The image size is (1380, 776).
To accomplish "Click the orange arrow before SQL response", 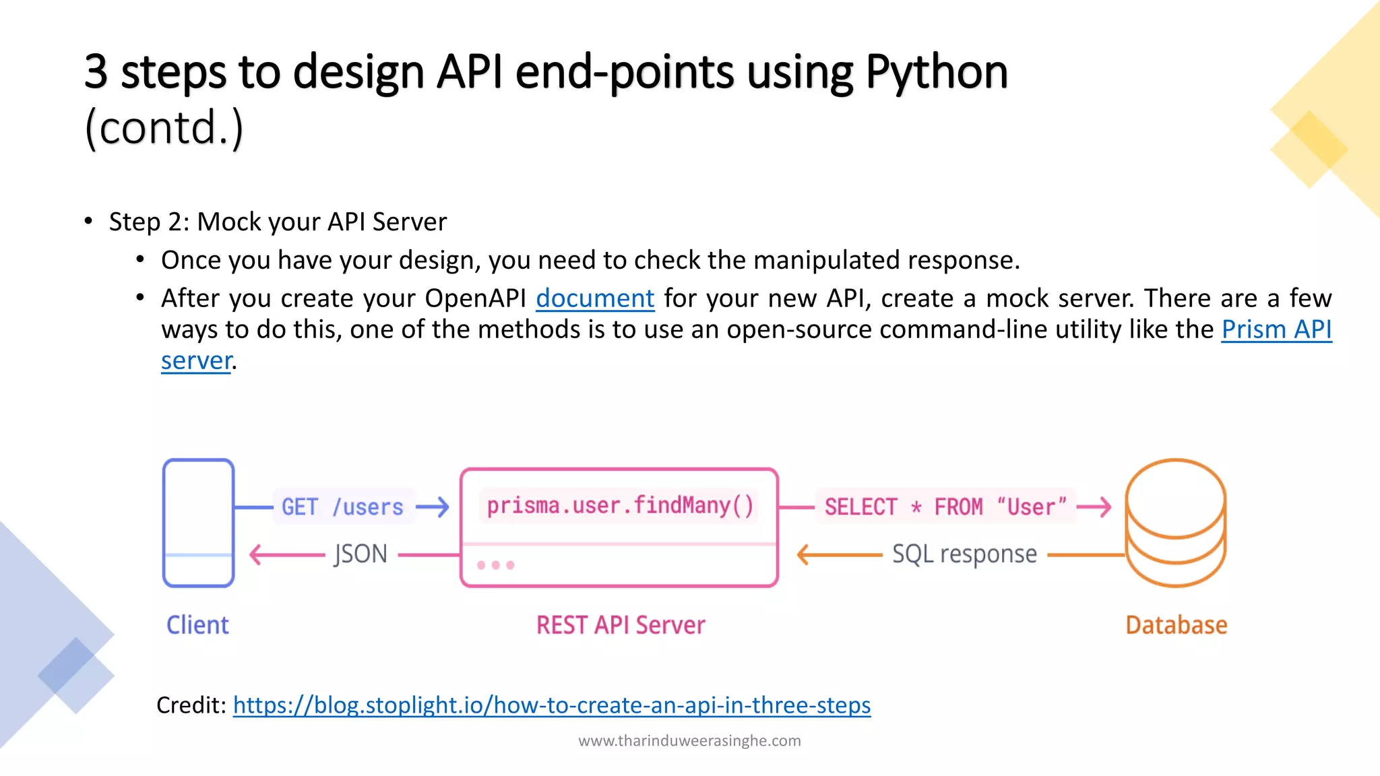I will pos(839,555).
